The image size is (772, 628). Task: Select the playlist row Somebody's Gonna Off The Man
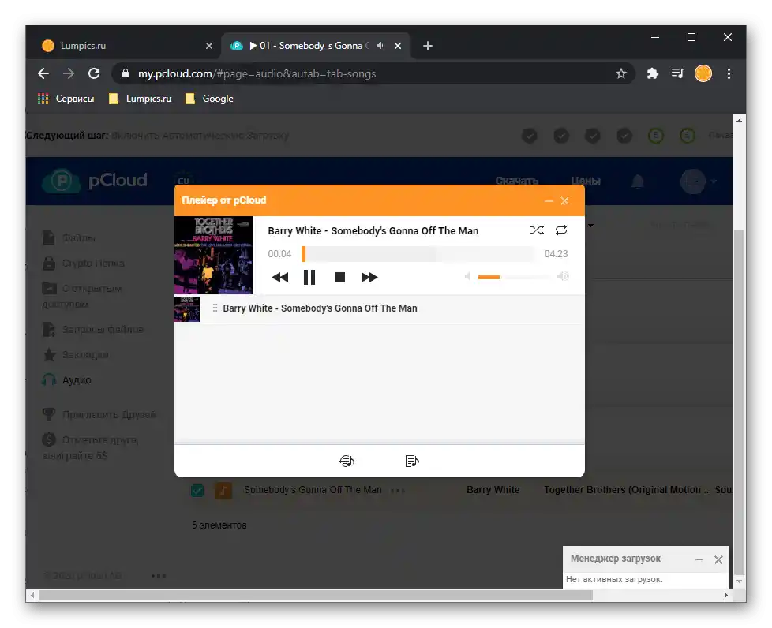tap(380, 308)
